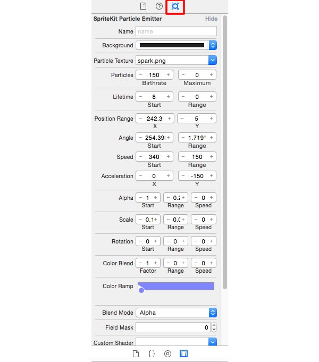Click the Color Ramp gradient bar
This screenshot has height=362, width=319.
(176, 286)
